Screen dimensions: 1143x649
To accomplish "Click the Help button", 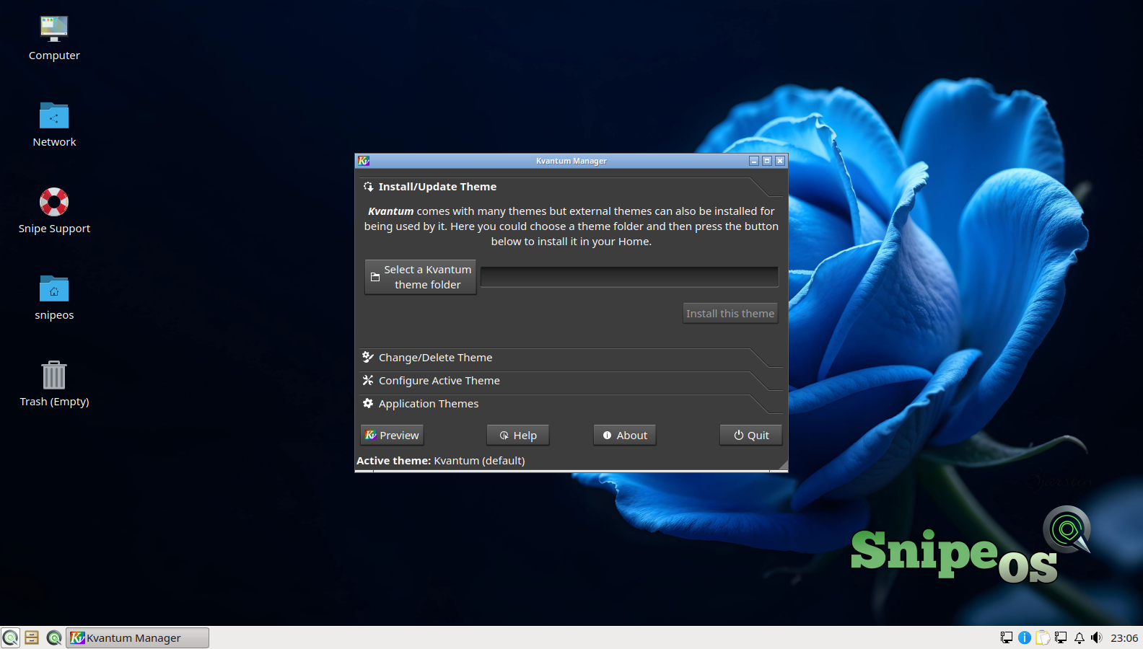I will (x=518, y=436).
